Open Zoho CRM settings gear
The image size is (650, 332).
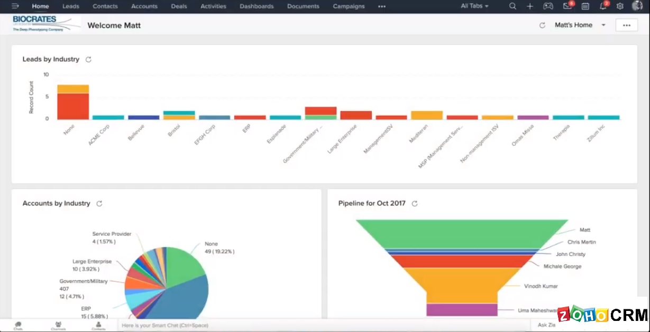619,6
